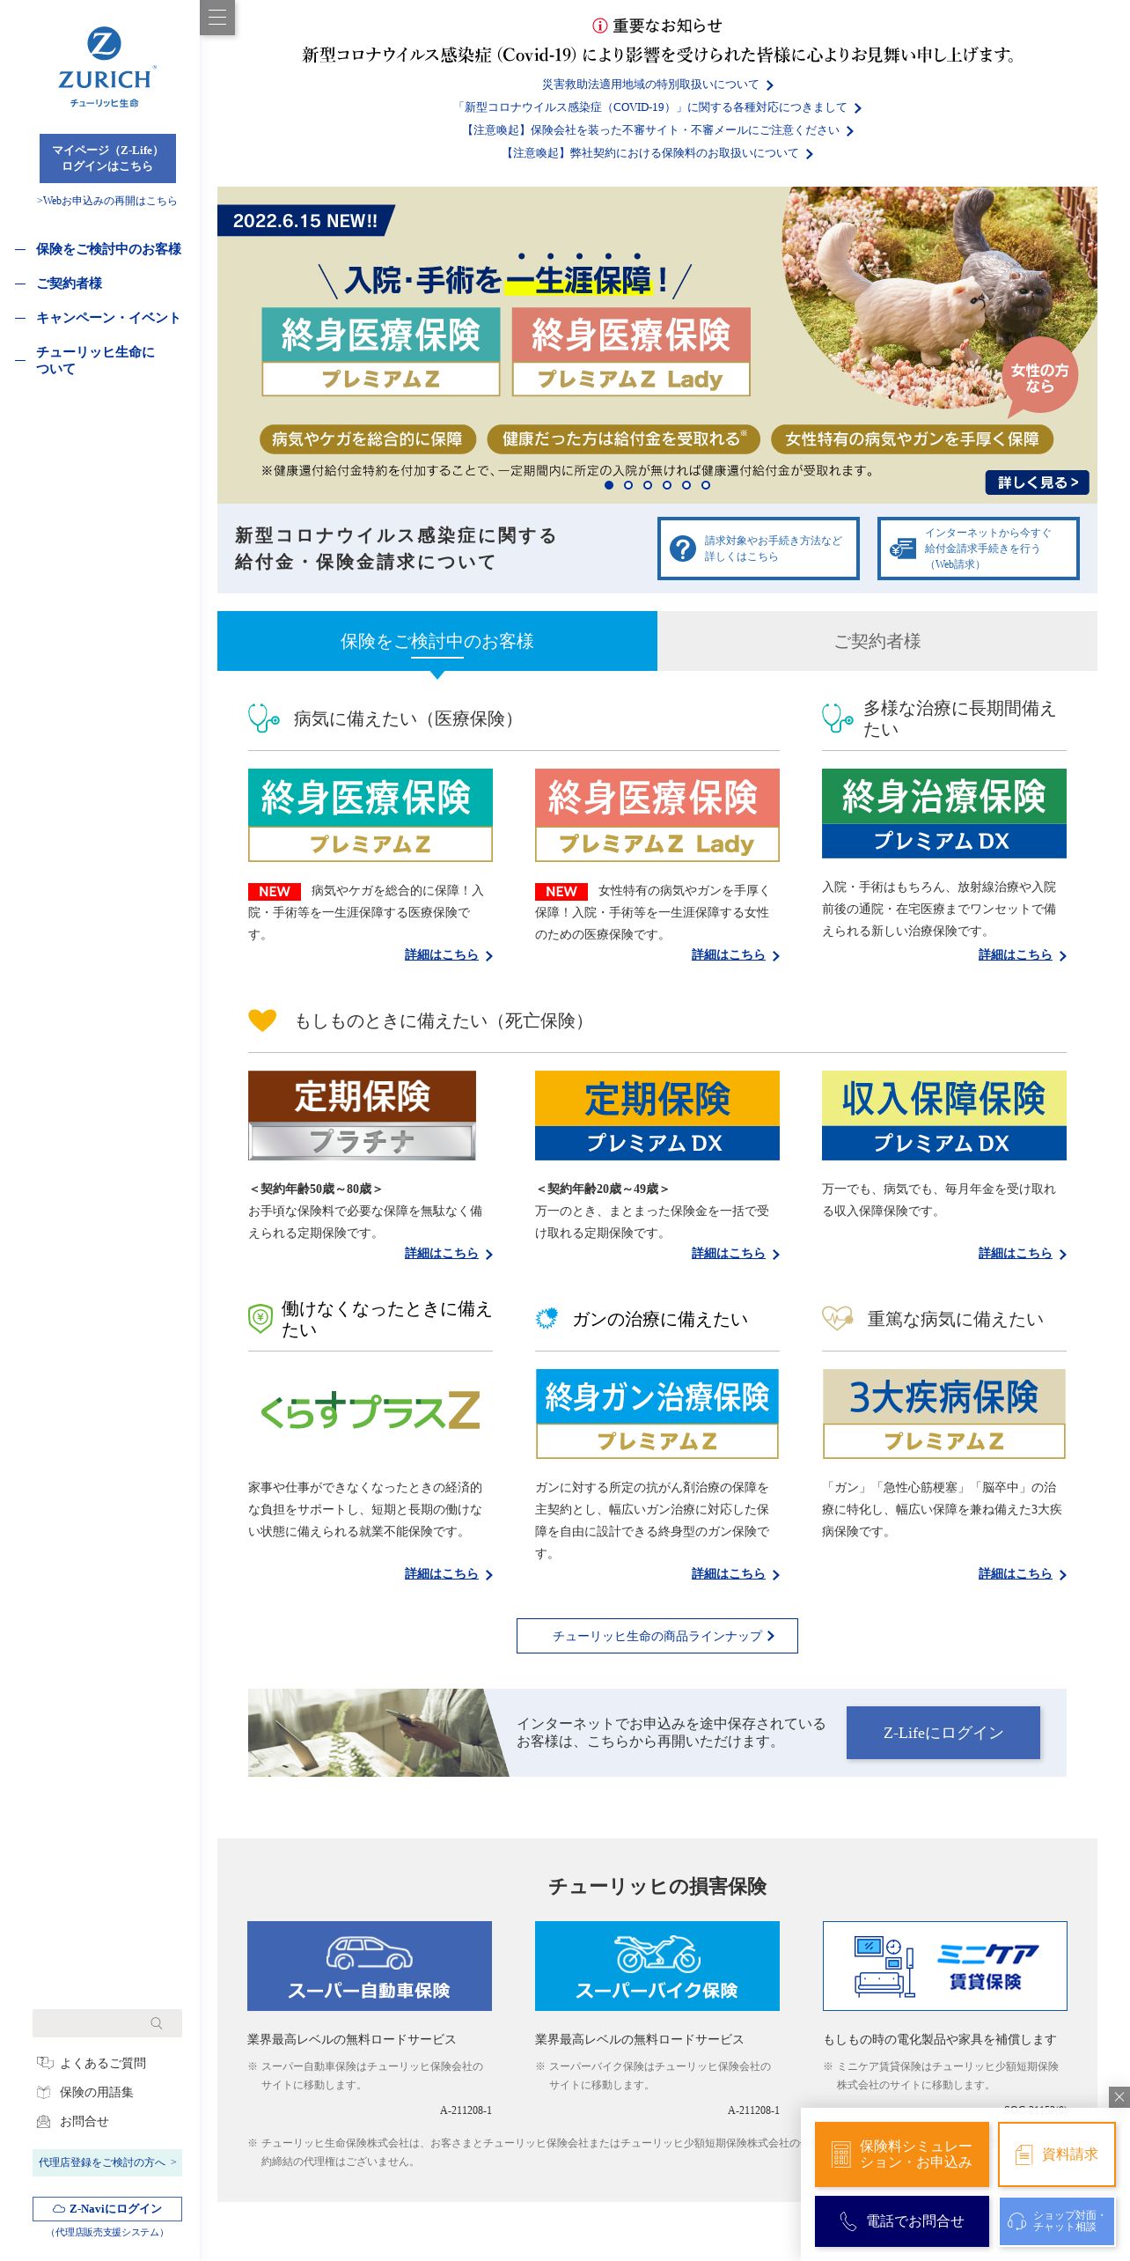This screenshot has height=2261, width=1130.
Task: Close the floating action panel
Action: point(1119,2097)
